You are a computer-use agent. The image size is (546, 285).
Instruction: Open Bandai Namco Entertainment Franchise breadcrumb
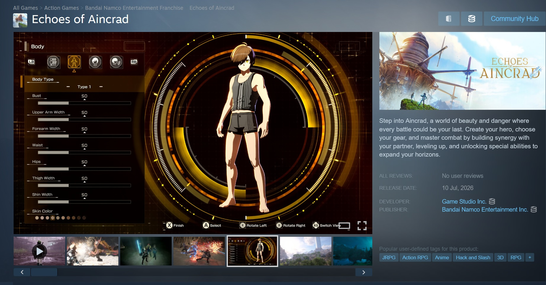pyautogui.click(x=134, y=8)
